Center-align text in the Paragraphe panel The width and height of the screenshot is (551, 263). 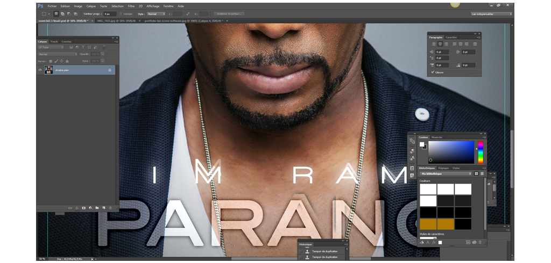(440, 44)
